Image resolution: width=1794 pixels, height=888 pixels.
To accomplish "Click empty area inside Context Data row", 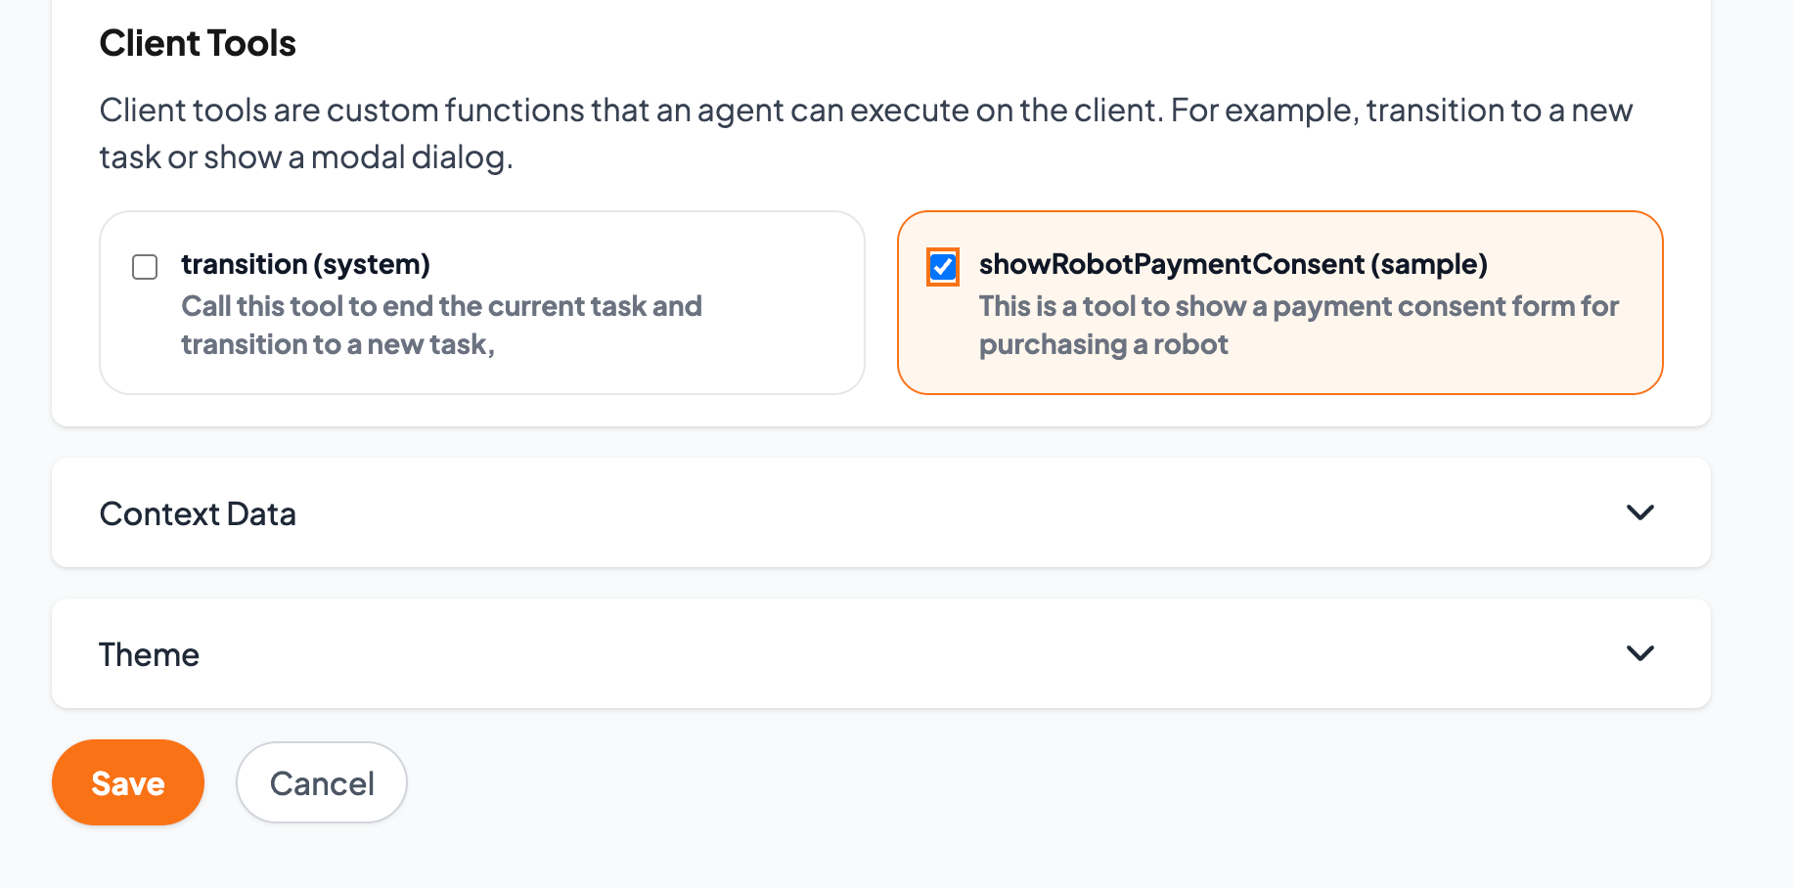I will (880, 512).
